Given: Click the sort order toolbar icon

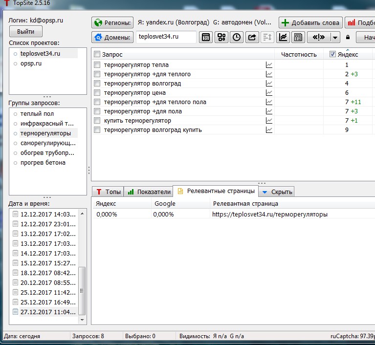Looking at the screenshot, I should click(x=267, y=37).
